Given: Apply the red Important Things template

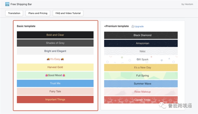Looking at the screenshot, I should tap(55, 100).
